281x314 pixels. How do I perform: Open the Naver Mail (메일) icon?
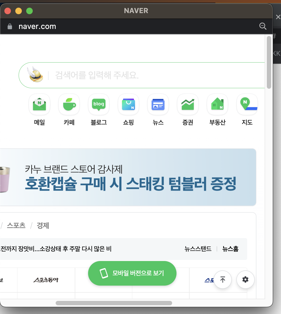tap(40, 104)
